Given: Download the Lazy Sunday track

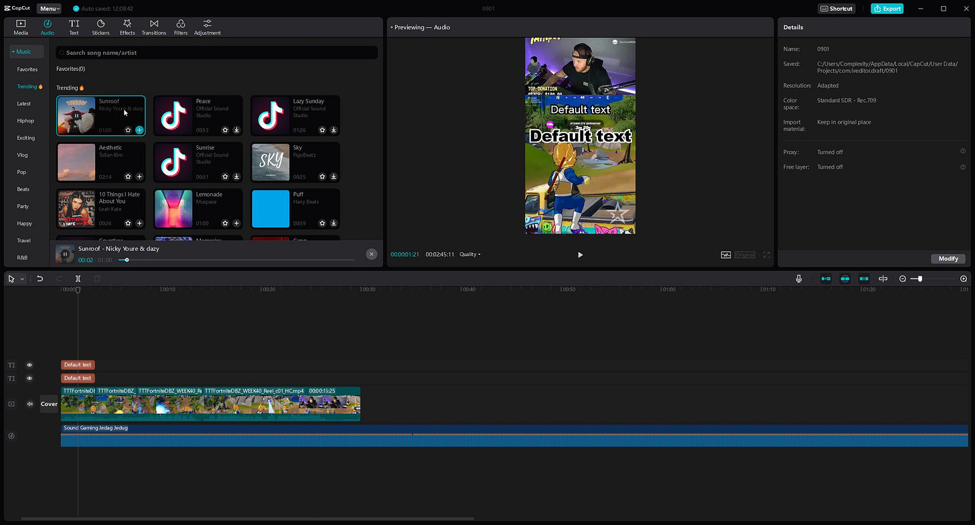Looking at the screenshot, I should [x=333, y=130].
